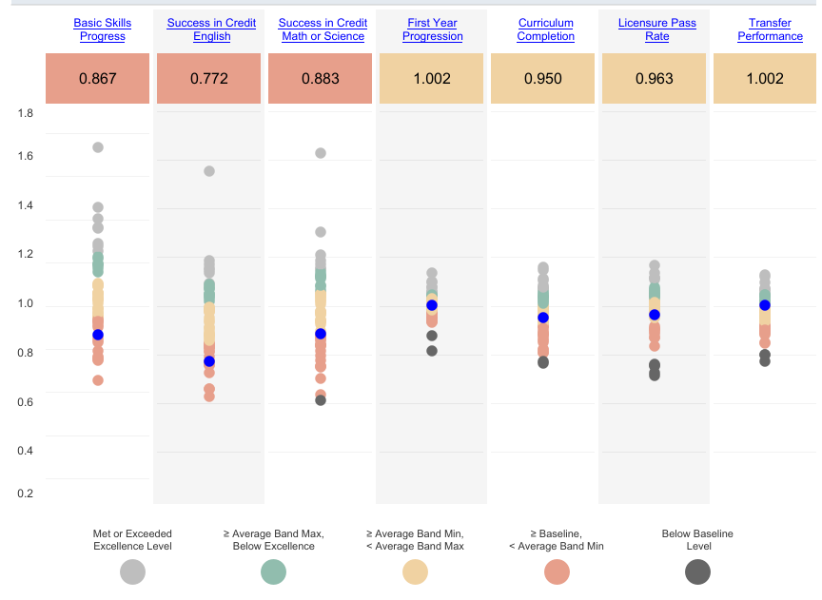This screenshot has width=822, height=600.
Task: Select the dark Below Baseline legend circle
Action: (697, 571)
